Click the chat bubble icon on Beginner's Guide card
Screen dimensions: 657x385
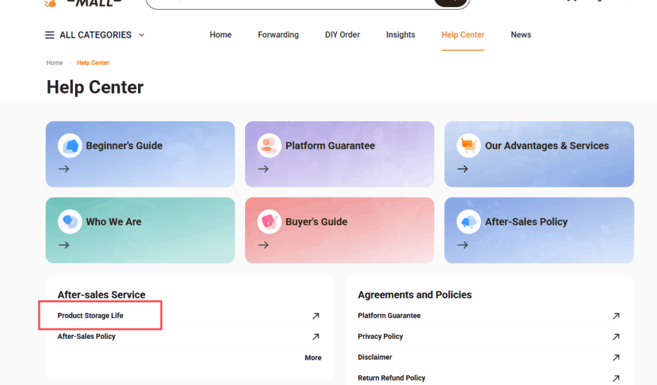[x=69, y=146]
